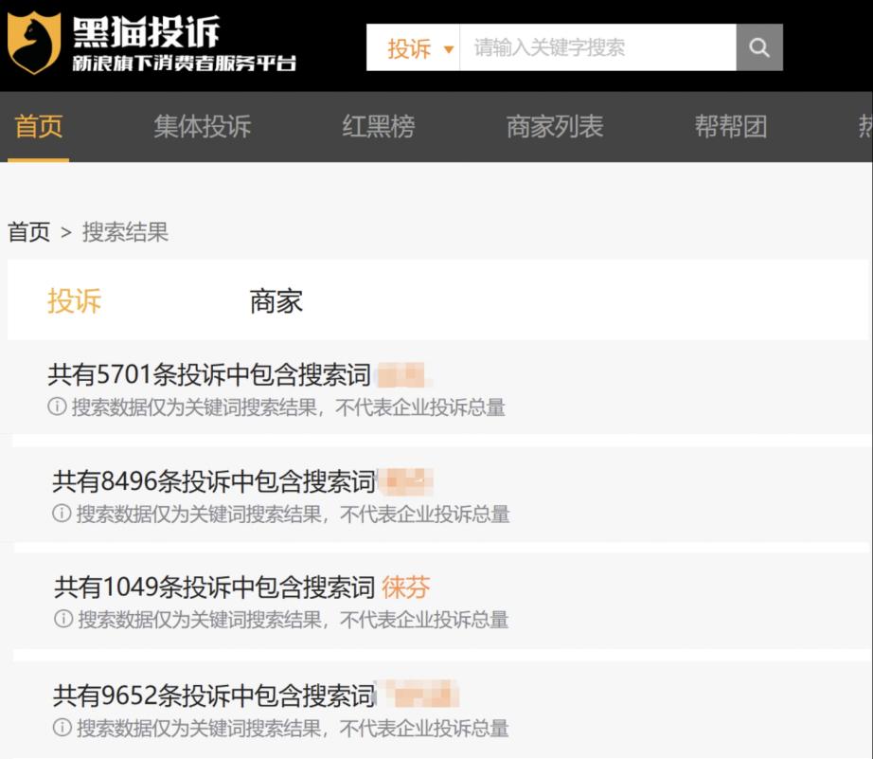
Task: Open the 投诉 search type dropdown
Action: click(x=413, y=48)
